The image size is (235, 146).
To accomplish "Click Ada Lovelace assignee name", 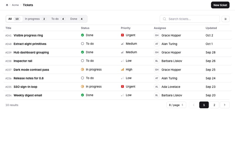I will tap(171, 87).
